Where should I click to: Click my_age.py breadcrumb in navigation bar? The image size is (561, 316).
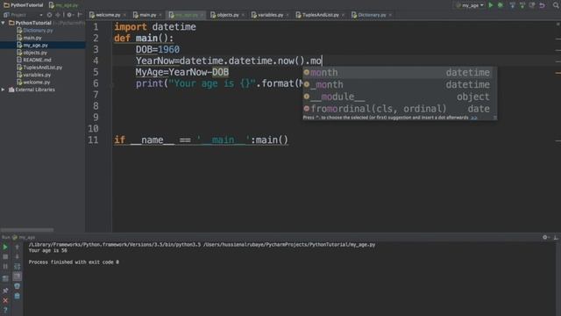(x=64, y=5)
